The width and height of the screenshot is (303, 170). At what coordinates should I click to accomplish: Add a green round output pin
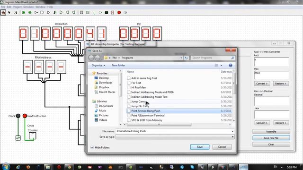click(x=30, y=13)
